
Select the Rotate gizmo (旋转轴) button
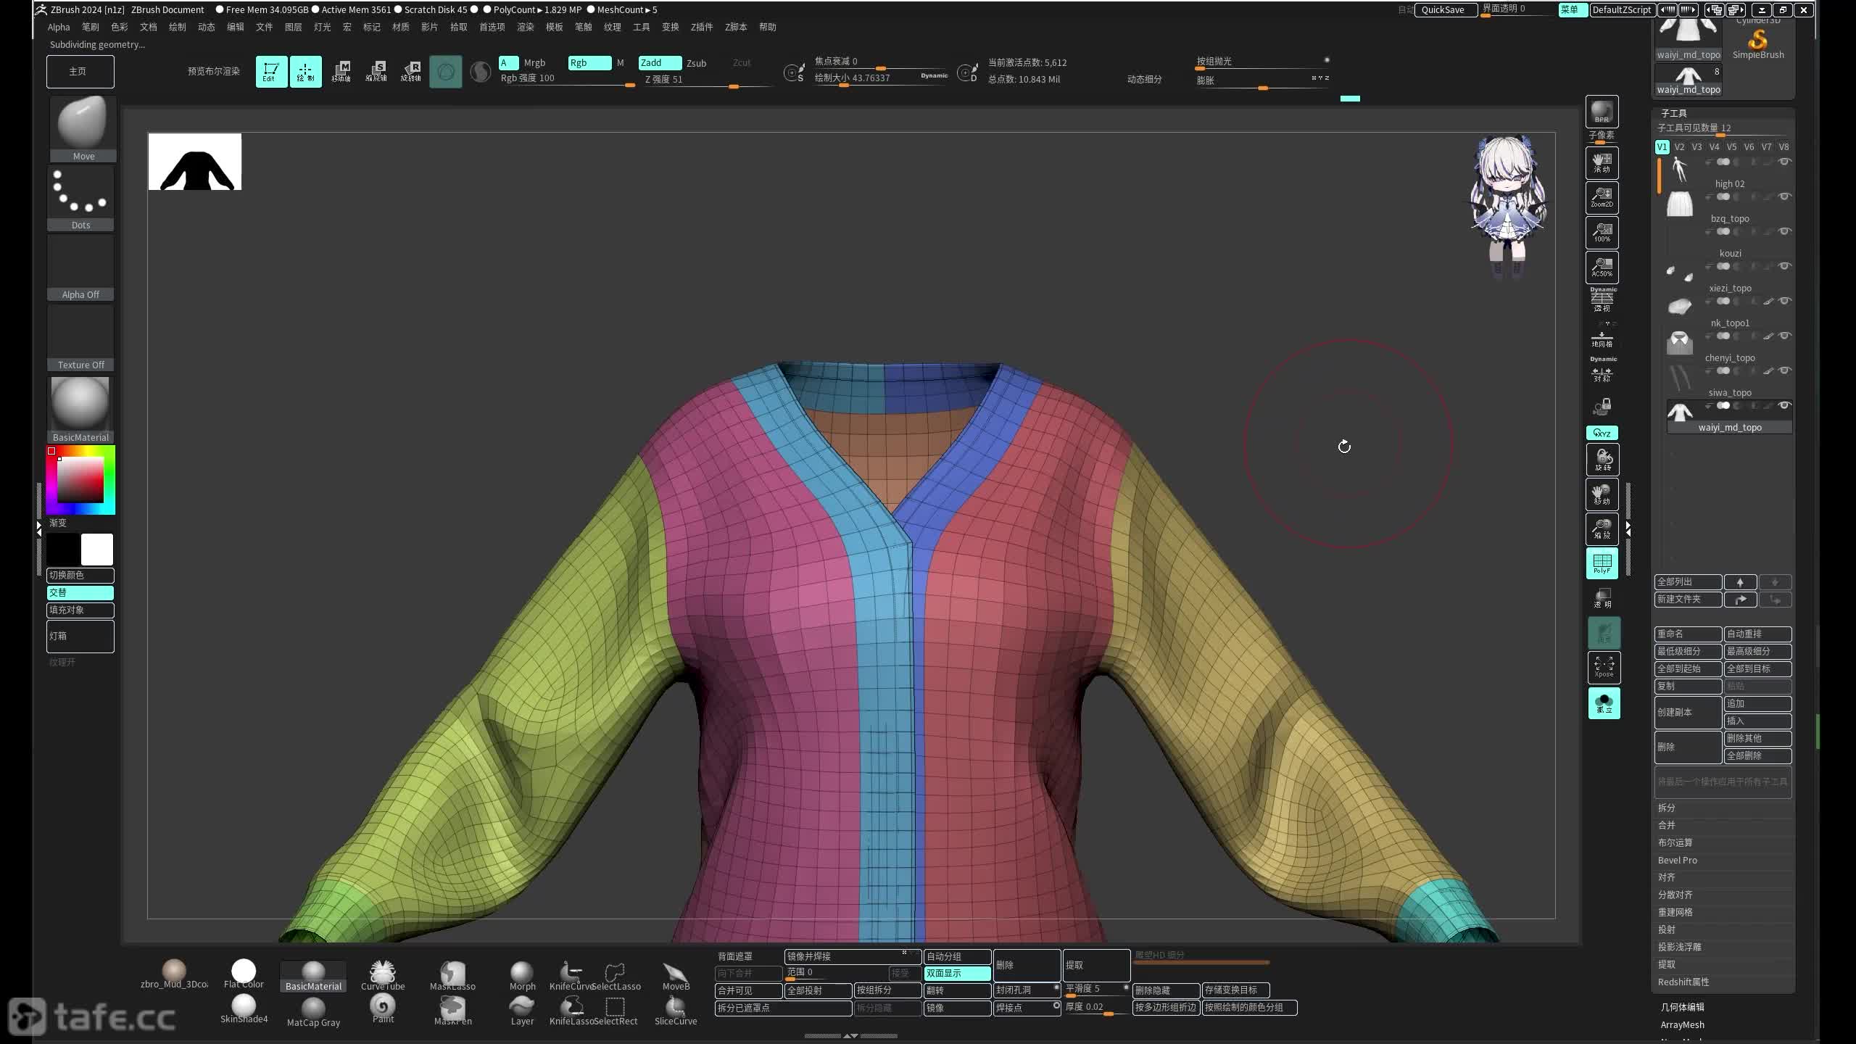[410, 72]
